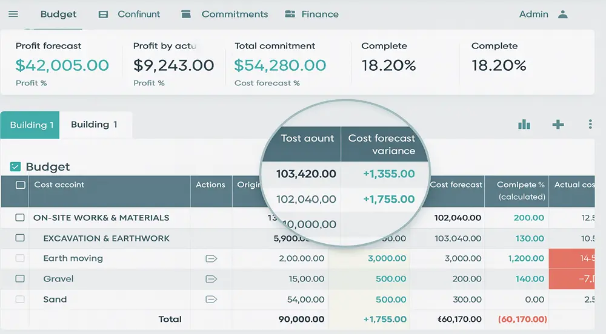This screenshot has height=334, width=606.
Task: Click the Profit forecast amount $42,005.00
Action: (62, 65)
